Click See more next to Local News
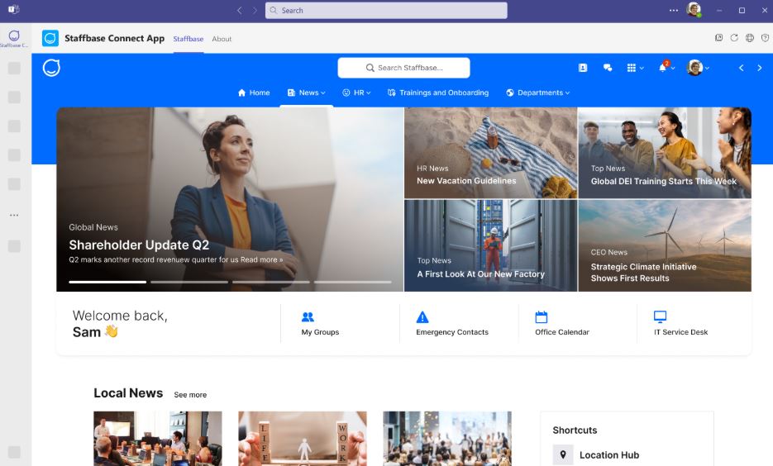This screenshot has height=466, width=773. click(190, 395)
